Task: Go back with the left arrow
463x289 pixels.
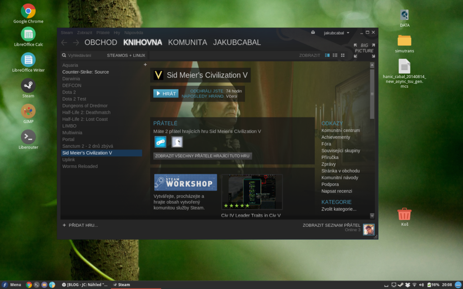Action: (x=64, y=42)
